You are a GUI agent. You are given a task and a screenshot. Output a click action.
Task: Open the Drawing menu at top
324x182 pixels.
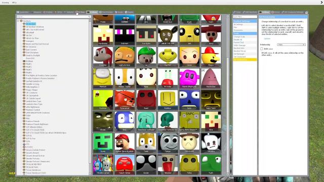[6, 3]
